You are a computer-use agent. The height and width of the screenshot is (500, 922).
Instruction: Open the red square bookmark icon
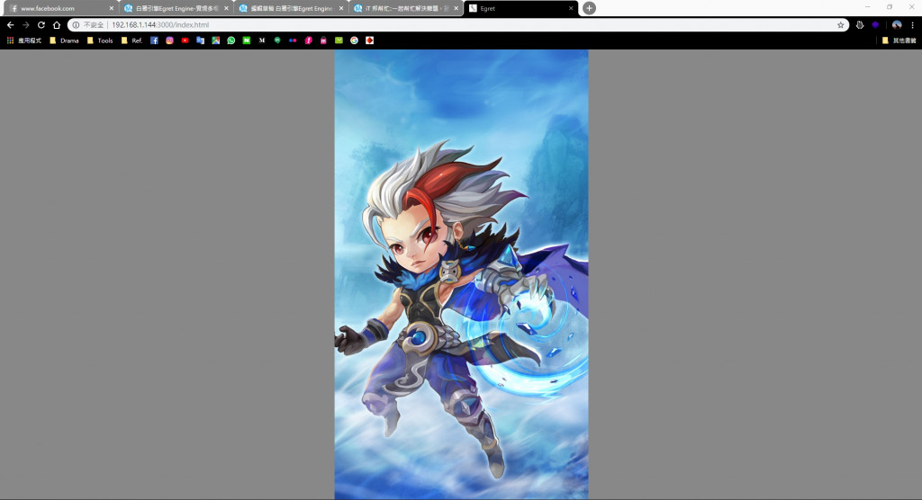[369, 40]
